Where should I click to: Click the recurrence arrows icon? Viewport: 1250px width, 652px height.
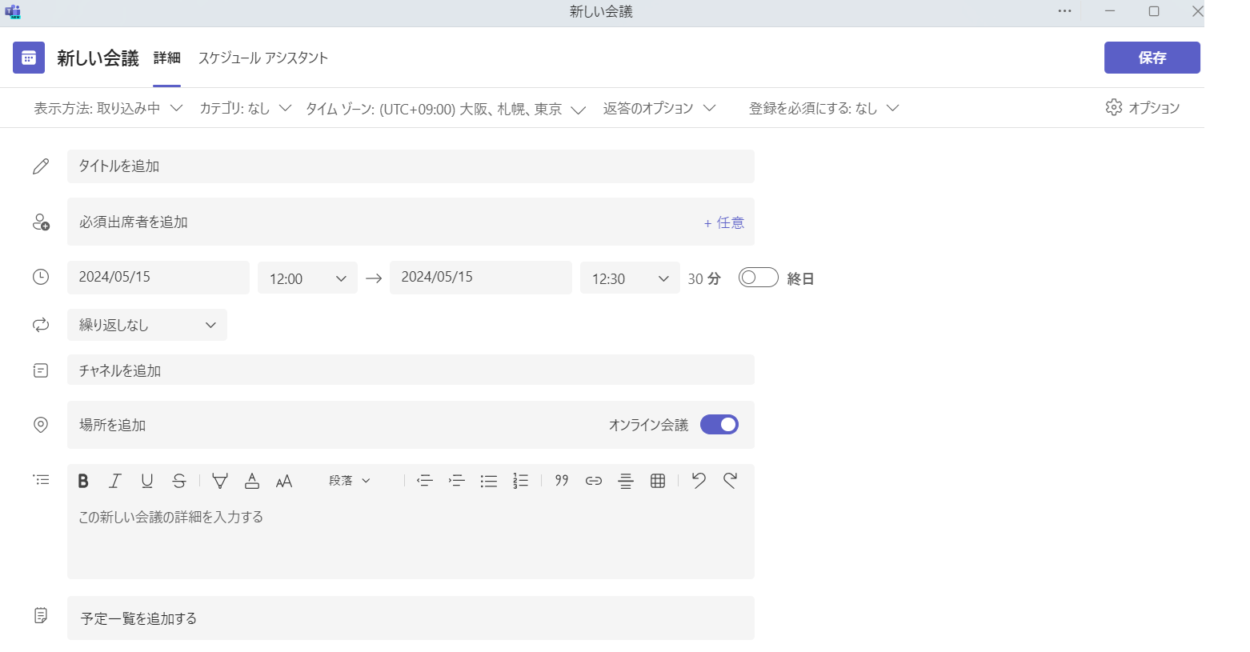[41, 325]
